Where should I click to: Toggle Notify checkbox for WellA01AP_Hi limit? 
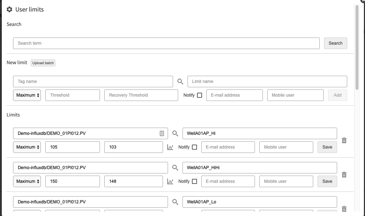(194, 147)
